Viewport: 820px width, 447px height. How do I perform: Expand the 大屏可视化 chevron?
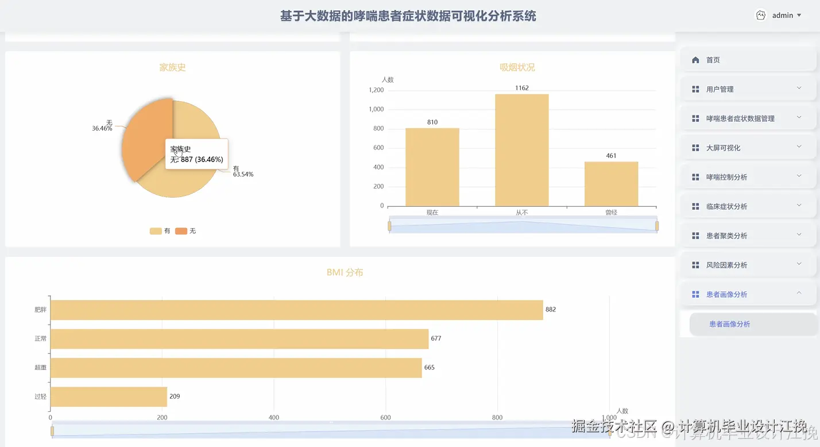click(799, 147)
